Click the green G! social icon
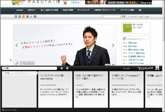 pos(20,16)
